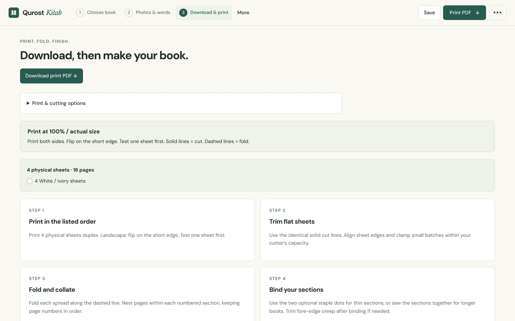
Task: Click the Use the identical solid cut lines description
Action: click(x=370, y=239)
